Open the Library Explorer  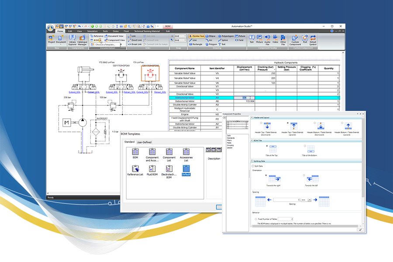point(72,40)
